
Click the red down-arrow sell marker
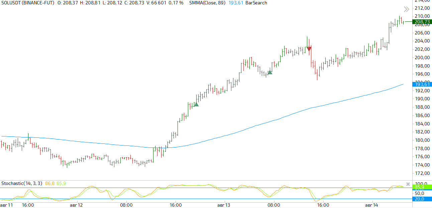pyautogui.click(x=309, y=49)
